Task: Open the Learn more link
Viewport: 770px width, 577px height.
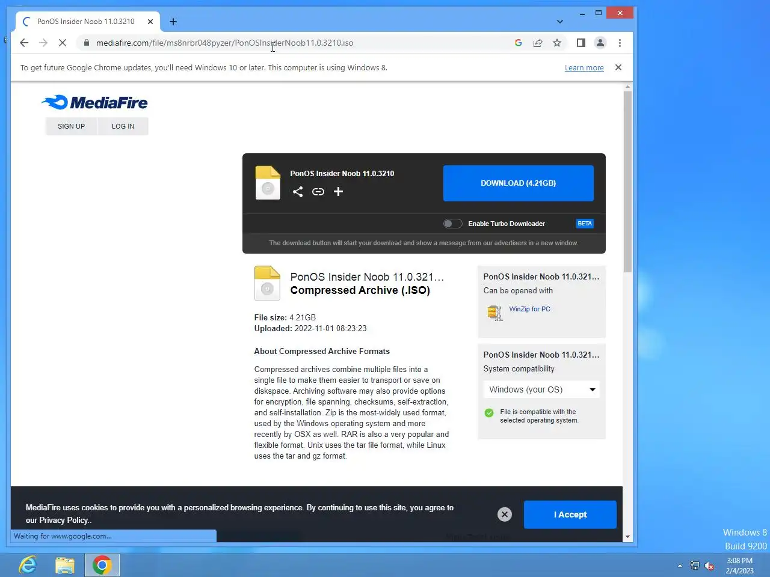Action: click(x=584, y=68)
